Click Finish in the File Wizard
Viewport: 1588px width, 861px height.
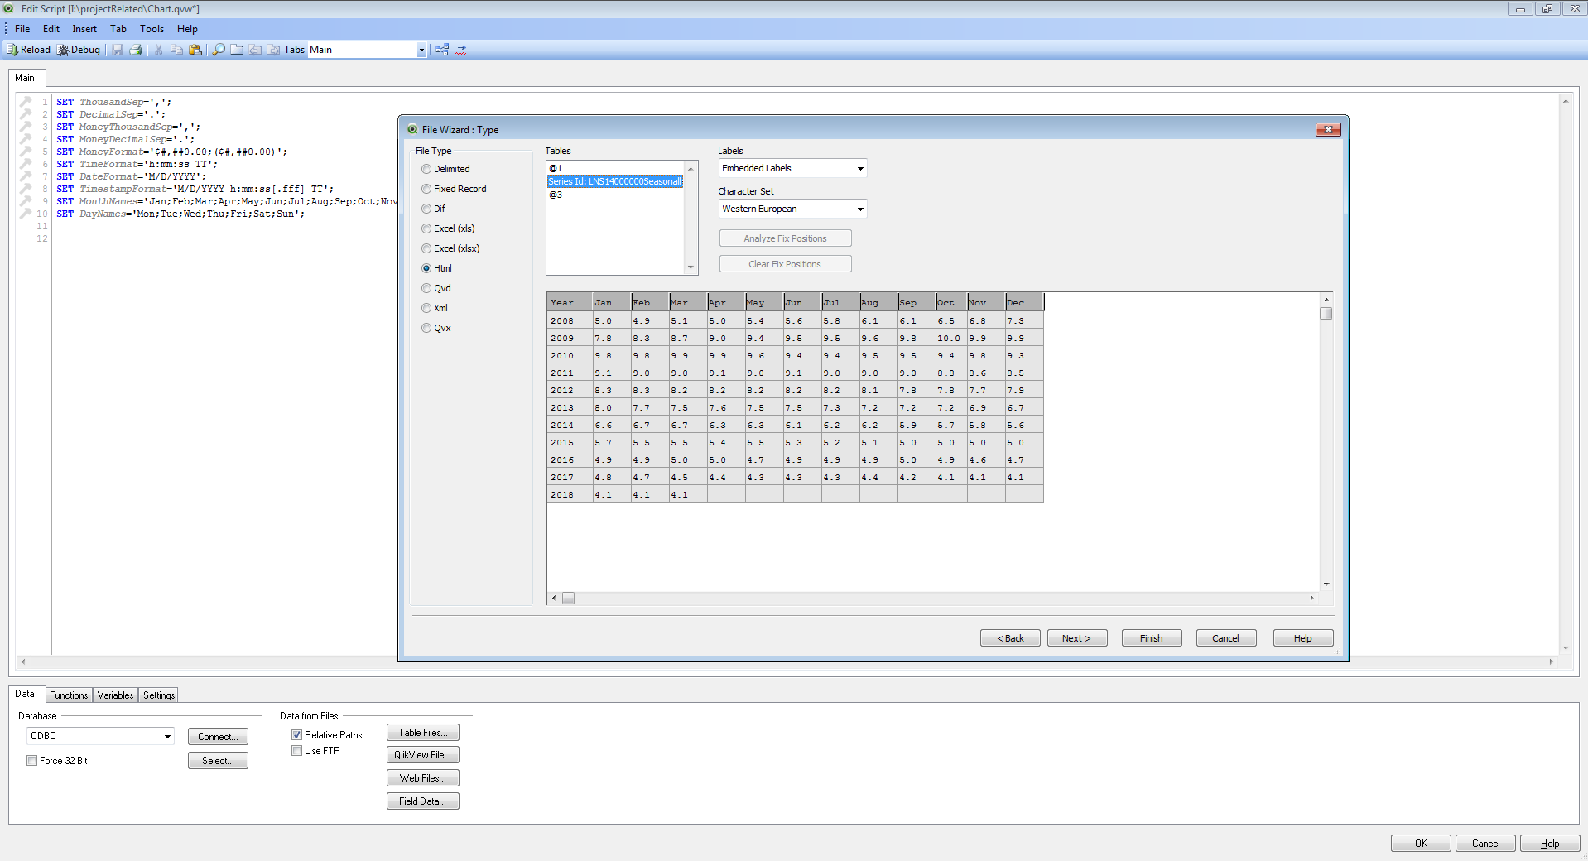(x=1152, y=638)
